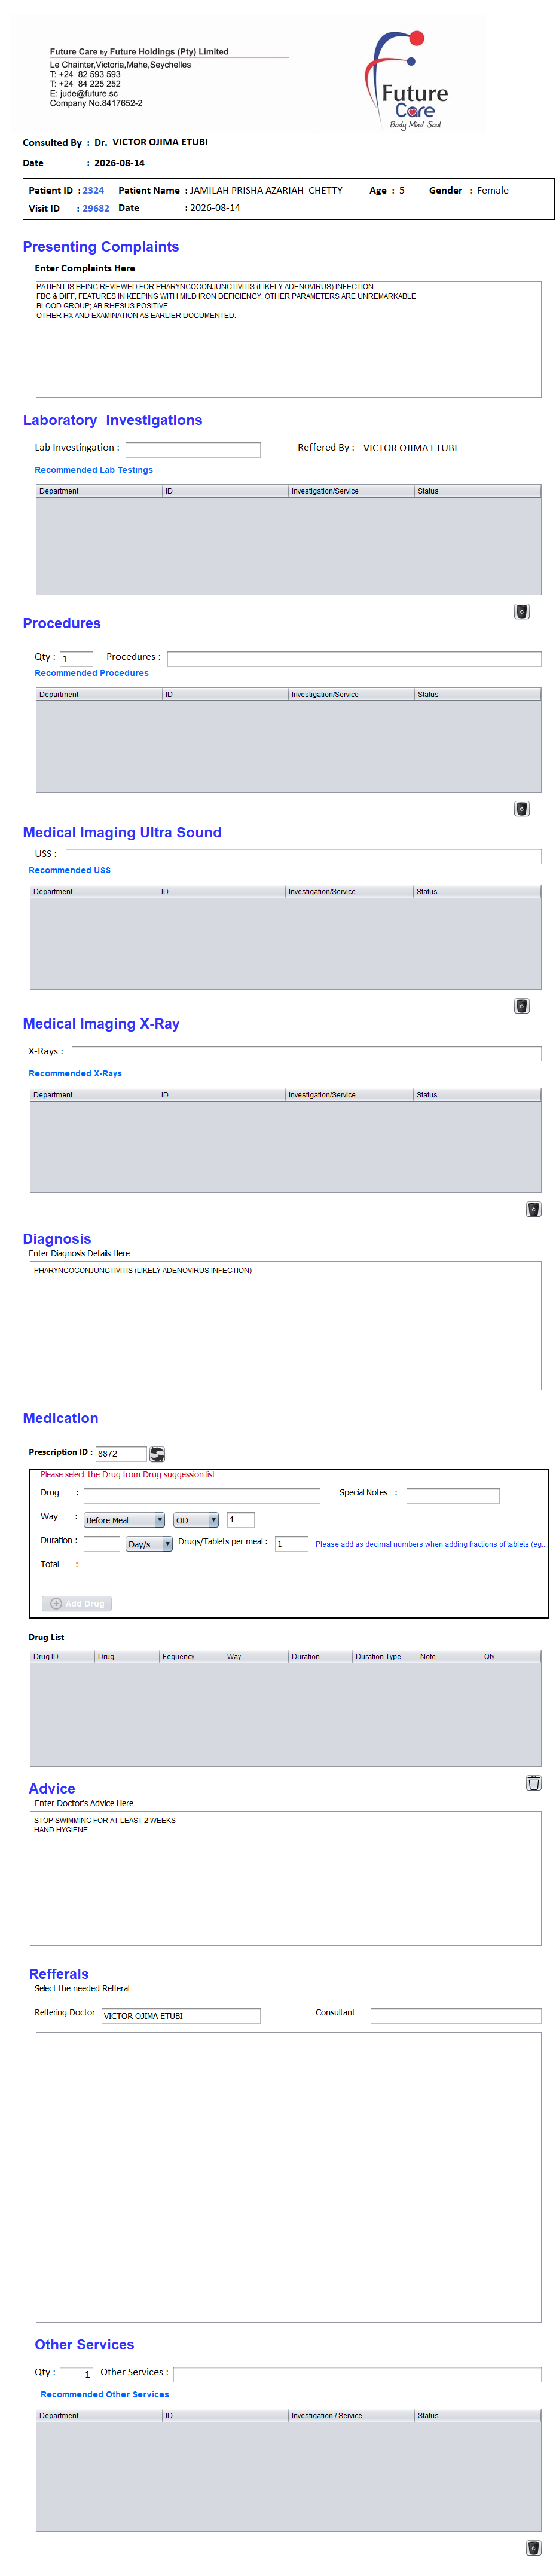Click the Medication section heading
556x2576 pixels.
click(60, 1418)
